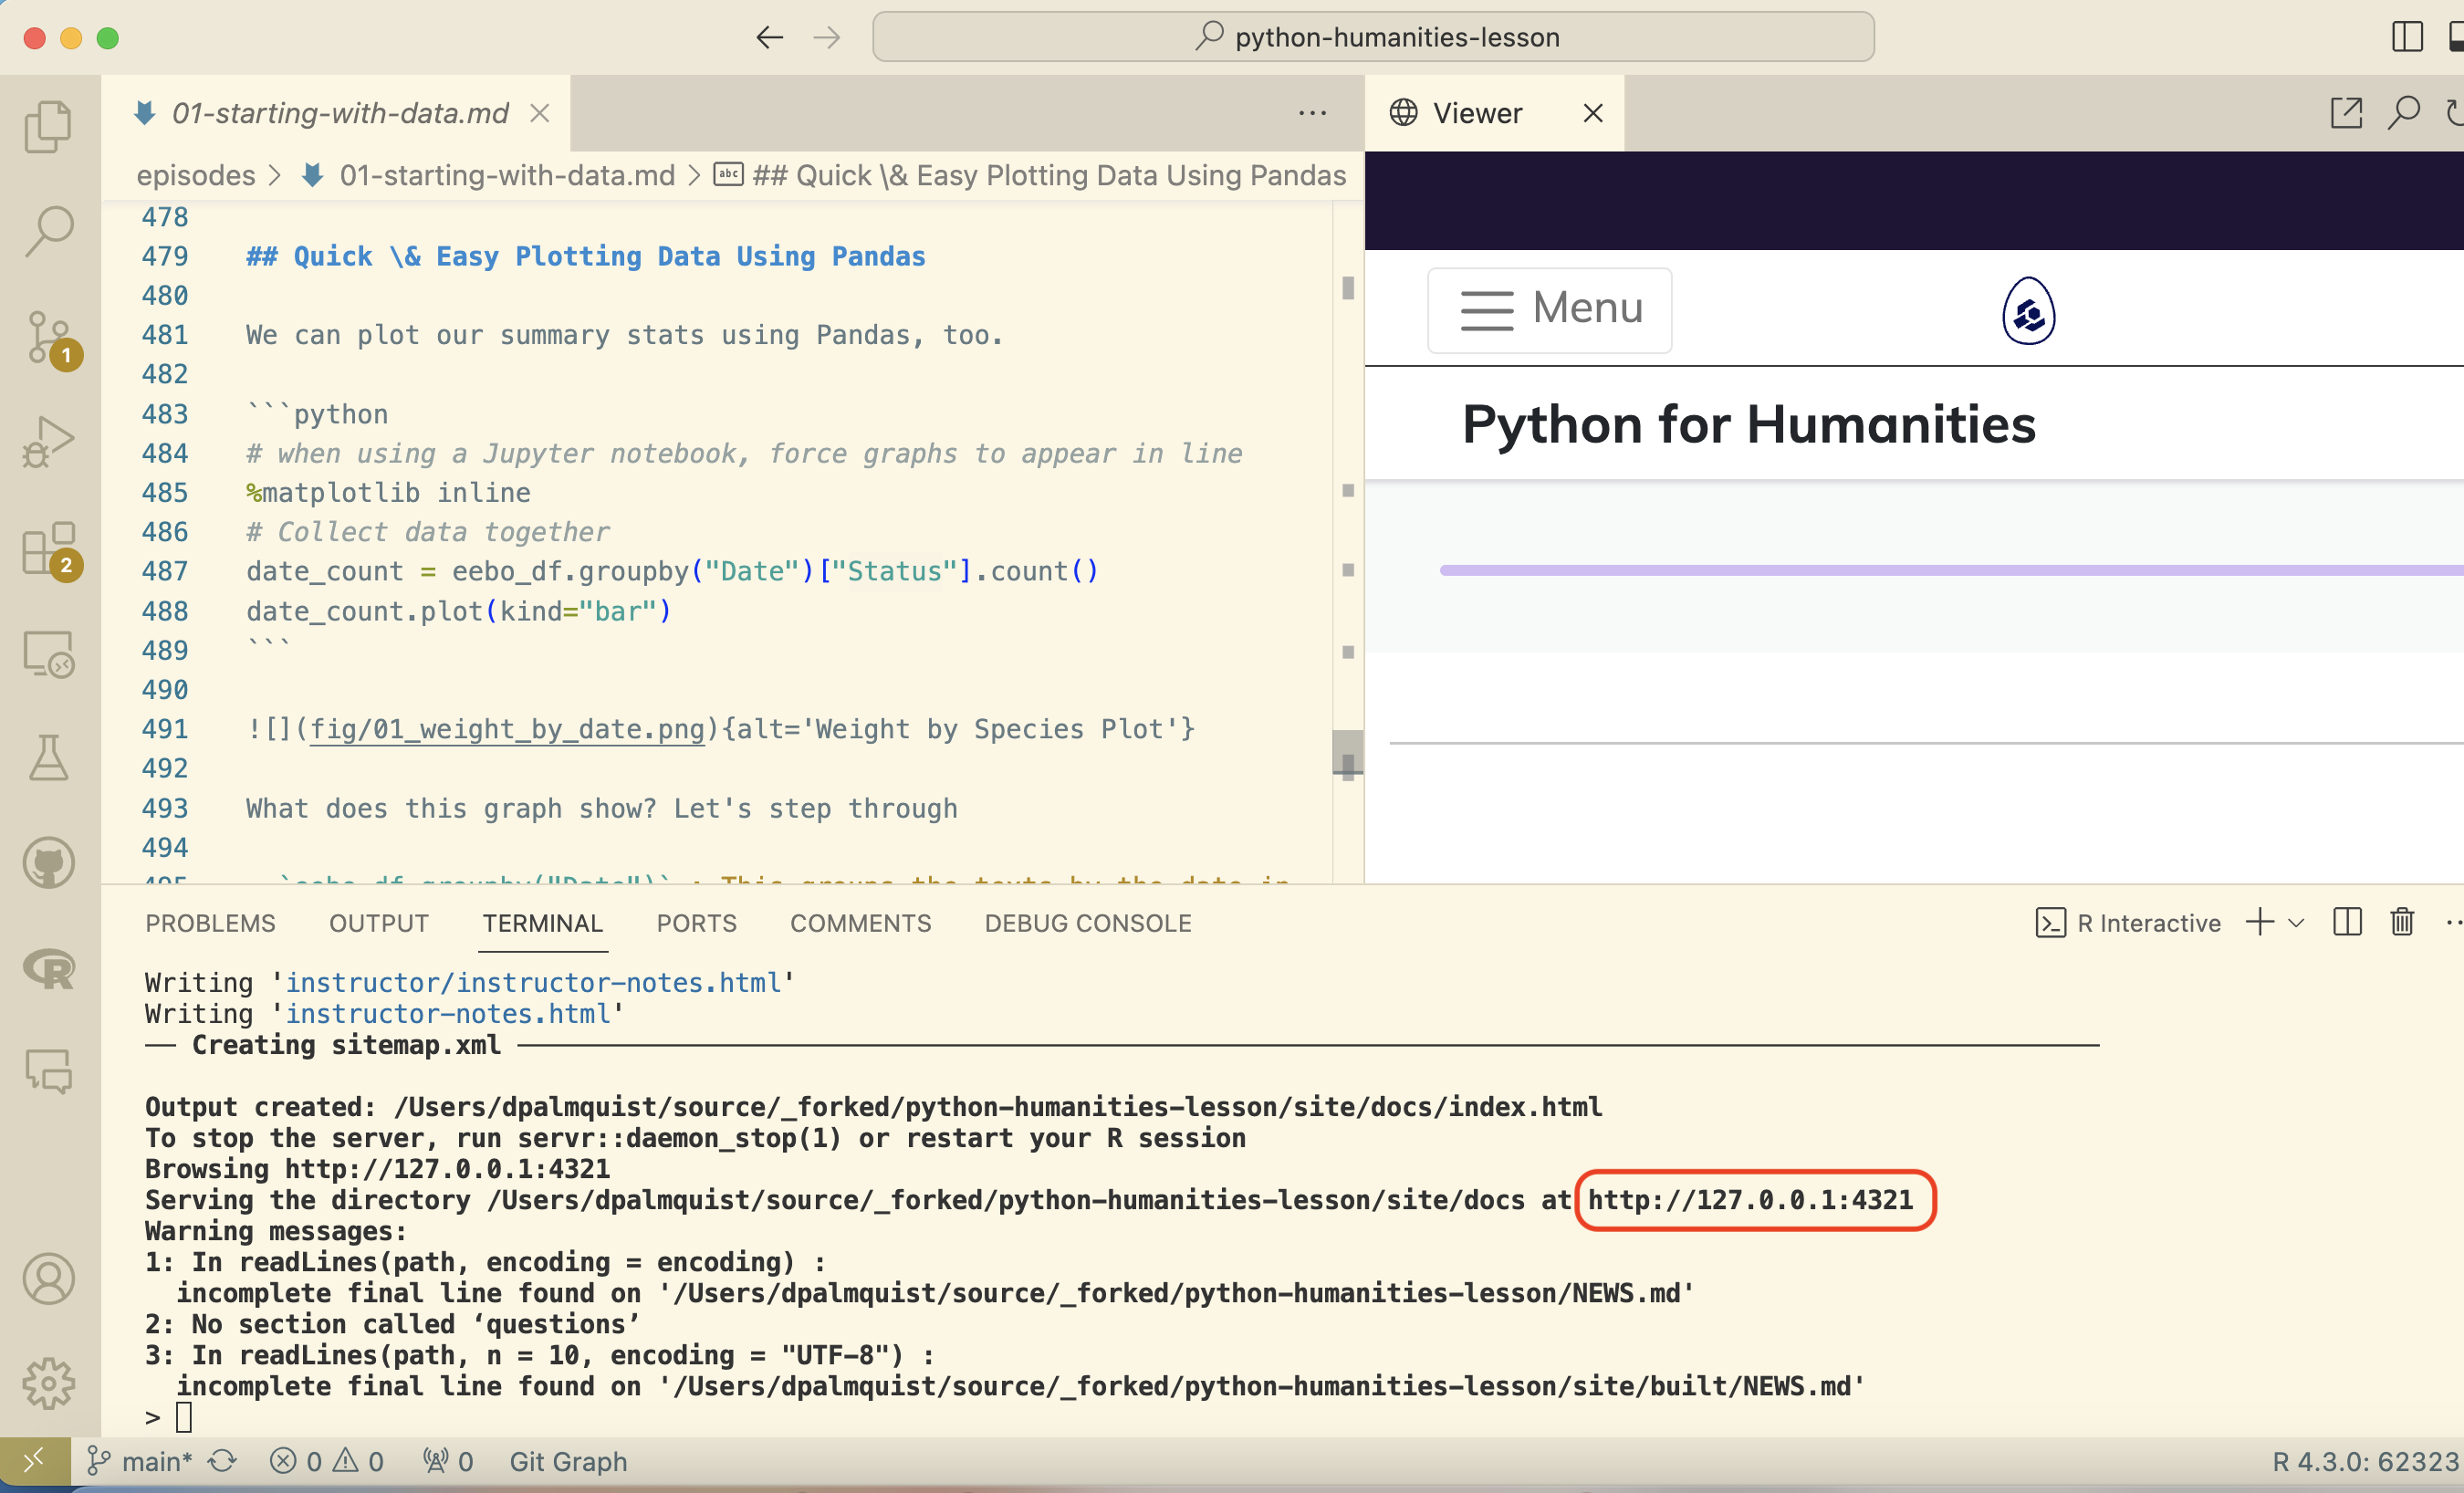This screenshot has width=2464, height=1493.
Task: Click the Carpentries logo in Viewer
Action: 2028,311
